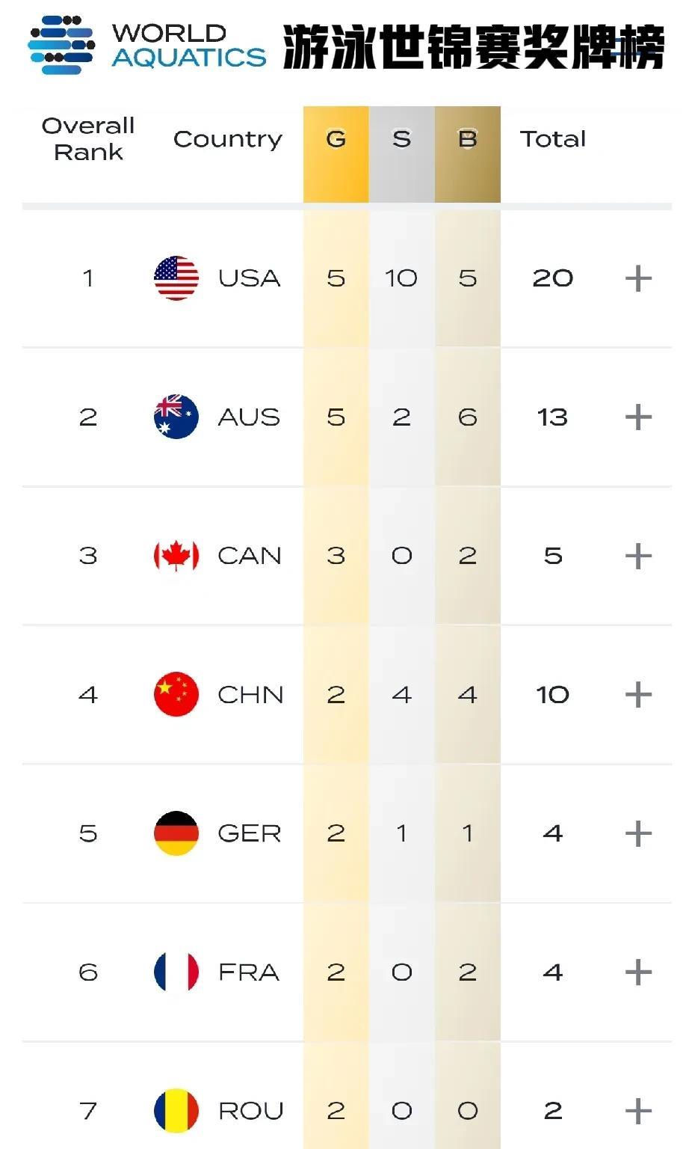This screenshot has width=692, height=1149.
Task: Click the Romania flag icon
Action: [x=176, y=1111]
